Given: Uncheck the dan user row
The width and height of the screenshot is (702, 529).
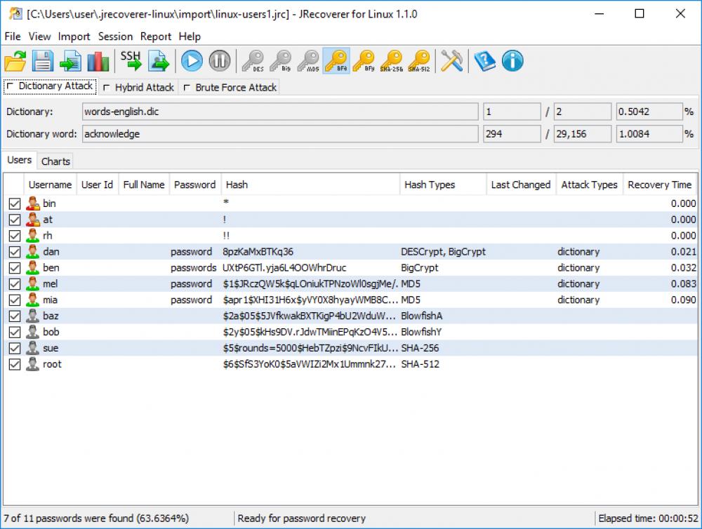Looking at the screenshot, I should tap(15, 251).
